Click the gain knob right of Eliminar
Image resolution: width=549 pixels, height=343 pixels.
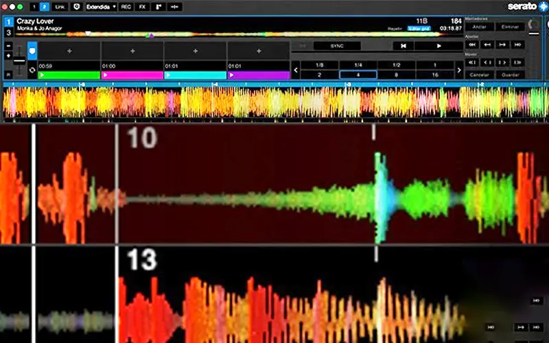533,25
